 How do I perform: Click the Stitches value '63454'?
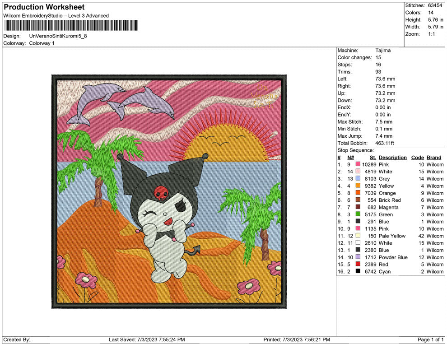[x=435, y=5]
